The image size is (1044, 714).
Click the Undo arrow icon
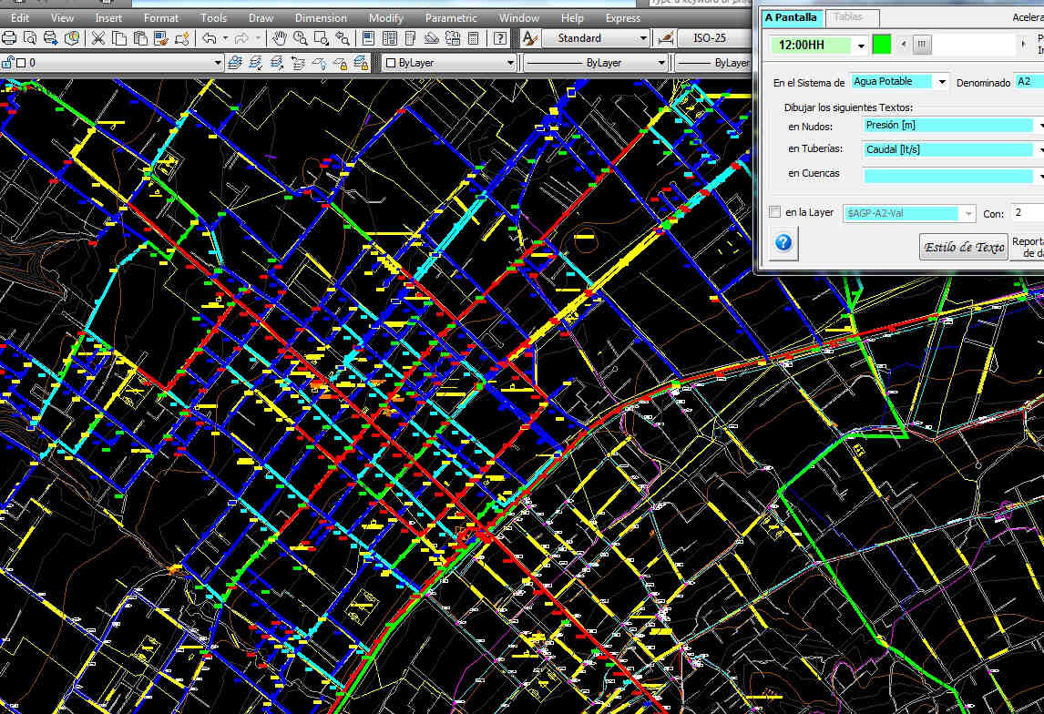(x=209, y=38)
